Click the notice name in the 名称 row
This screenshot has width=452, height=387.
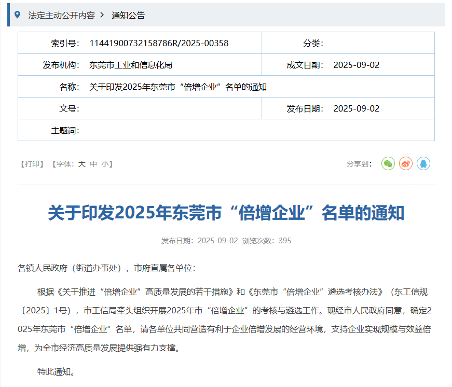point(178,87)
